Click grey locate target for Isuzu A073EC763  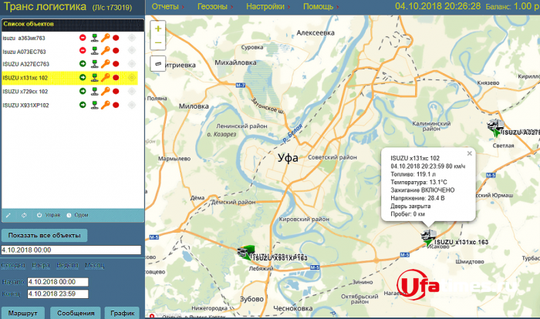click(x=132, y=51)
